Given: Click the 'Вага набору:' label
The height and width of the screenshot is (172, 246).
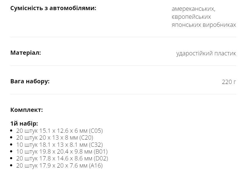Looking at the screenshot, I should tap(30, 82).
